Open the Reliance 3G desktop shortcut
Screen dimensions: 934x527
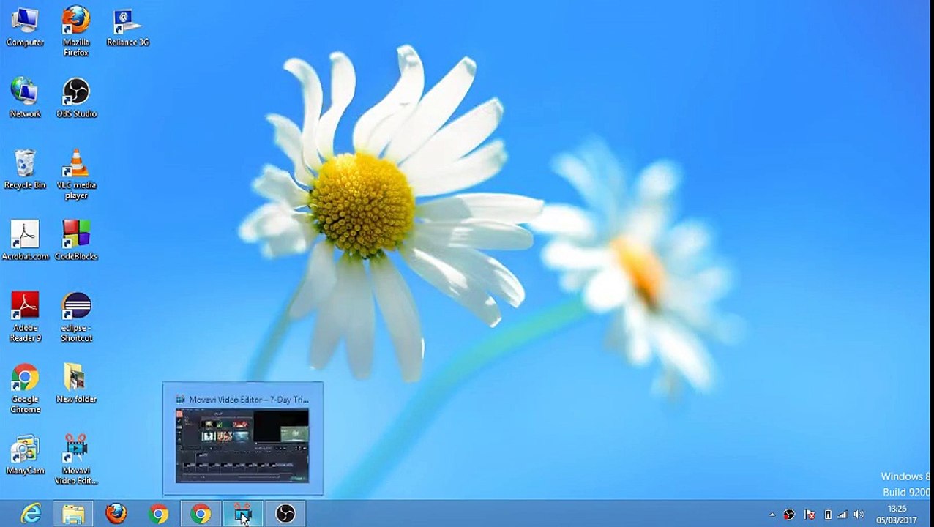click(128, 28)
